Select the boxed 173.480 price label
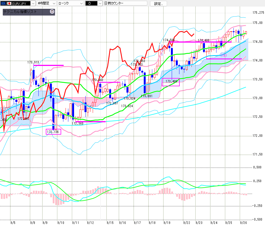The height and width of the screenshot is (225, 265). [171, 82]
